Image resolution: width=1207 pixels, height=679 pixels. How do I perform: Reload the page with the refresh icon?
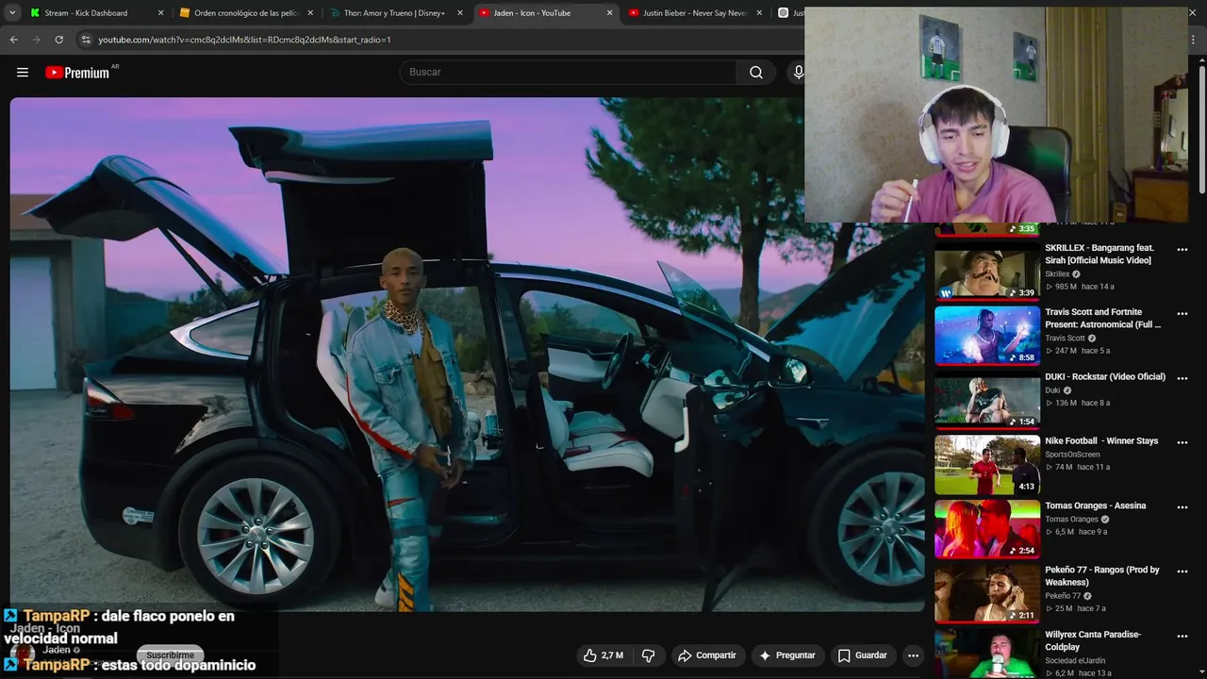(58, 40)
